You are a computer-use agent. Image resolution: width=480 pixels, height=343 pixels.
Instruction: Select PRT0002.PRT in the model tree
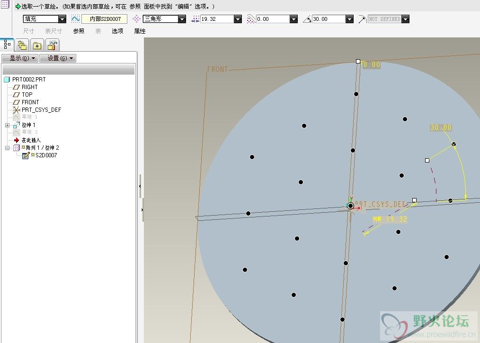pos(29,80)
